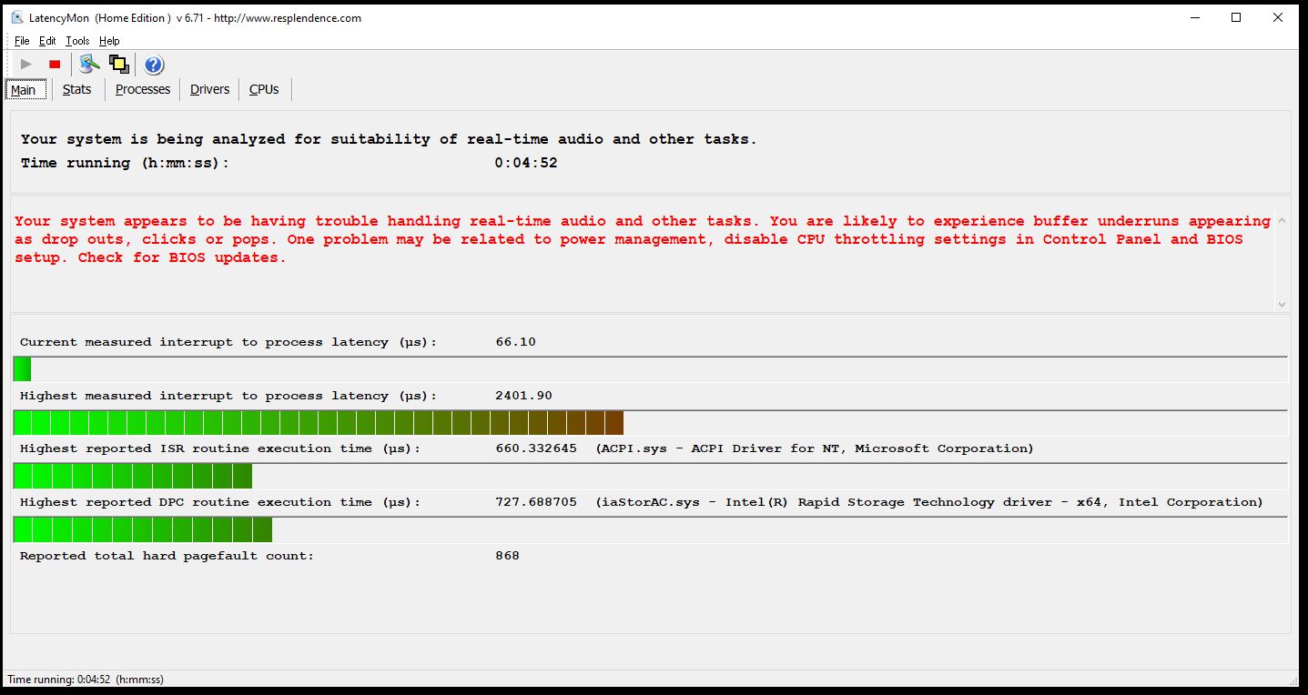Switch to the CPUs tab

[264, 89]
